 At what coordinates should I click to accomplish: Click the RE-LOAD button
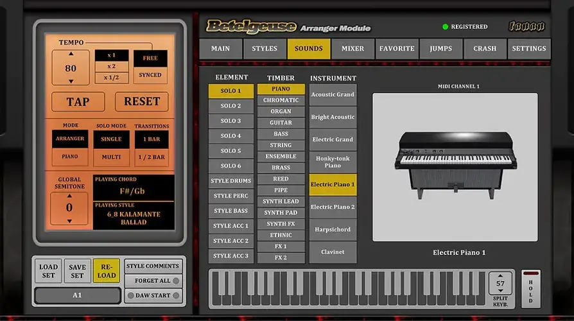(107, 271)
